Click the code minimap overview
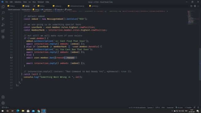Viewport: 201px width, 113px height. click(x=193, y=18)
